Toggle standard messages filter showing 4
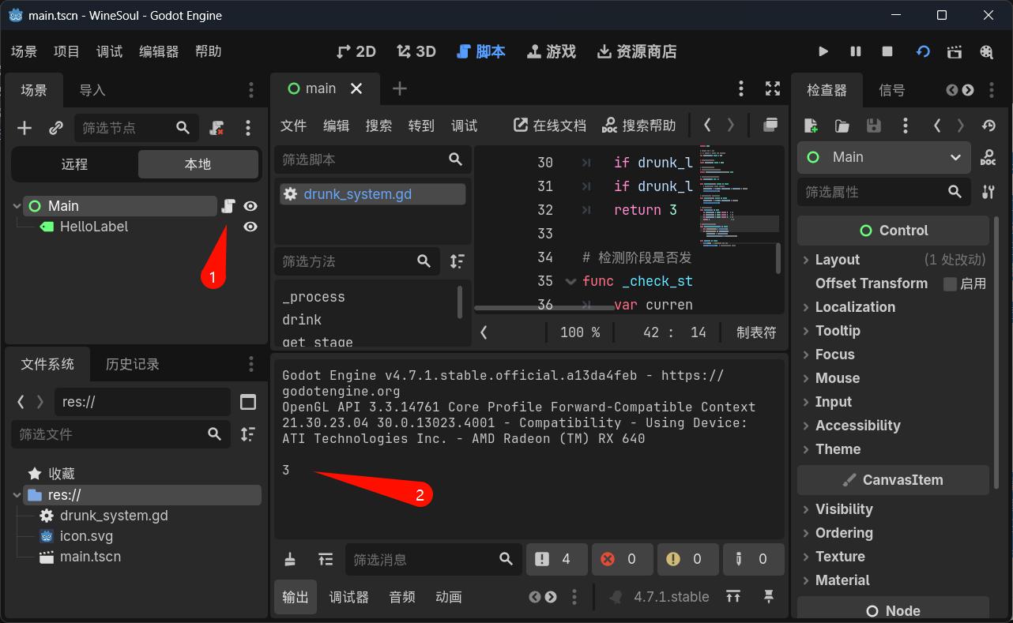The width and height of the screenshot is (1013, 623). [556, 559]
